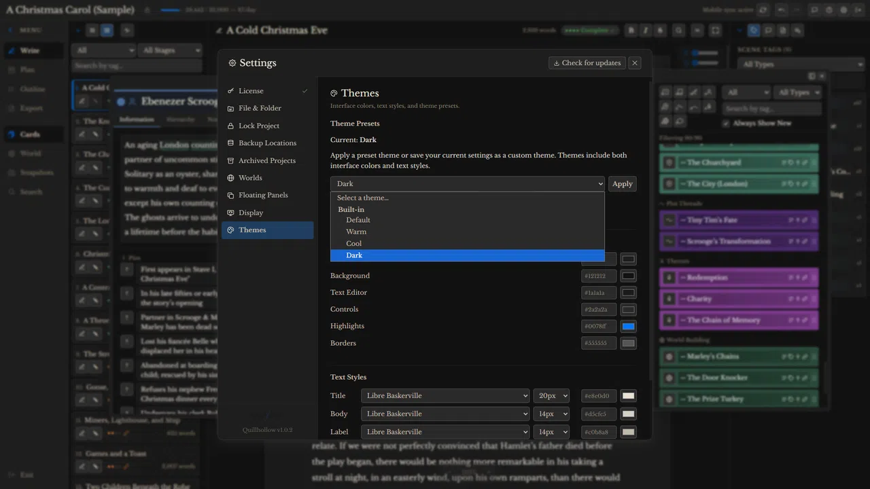Screen dimensions: 870x489
Task: Expand the Label font family dropdown
Action: click(445, 432)
